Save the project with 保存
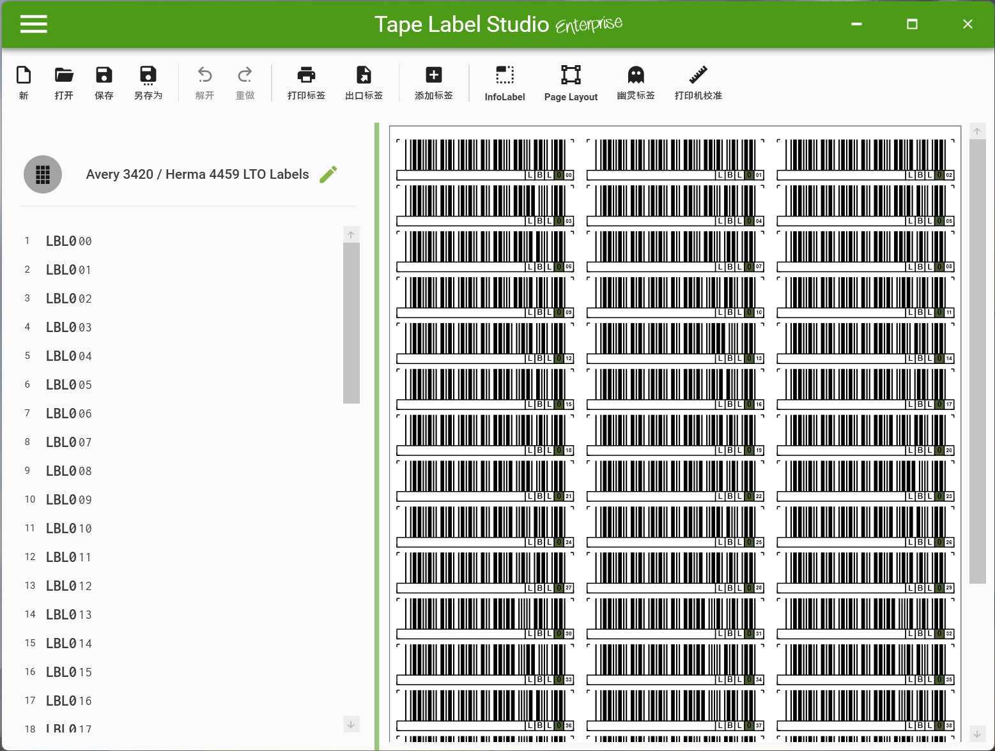Image resolution: width=995 pixels, height=751 pixels. tap(104, 83)
